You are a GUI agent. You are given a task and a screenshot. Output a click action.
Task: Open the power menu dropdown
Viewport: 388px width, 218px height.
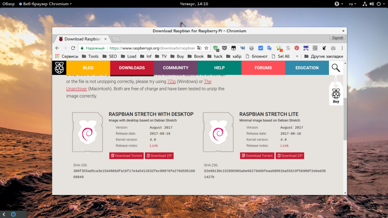click(x=380, y=4)
